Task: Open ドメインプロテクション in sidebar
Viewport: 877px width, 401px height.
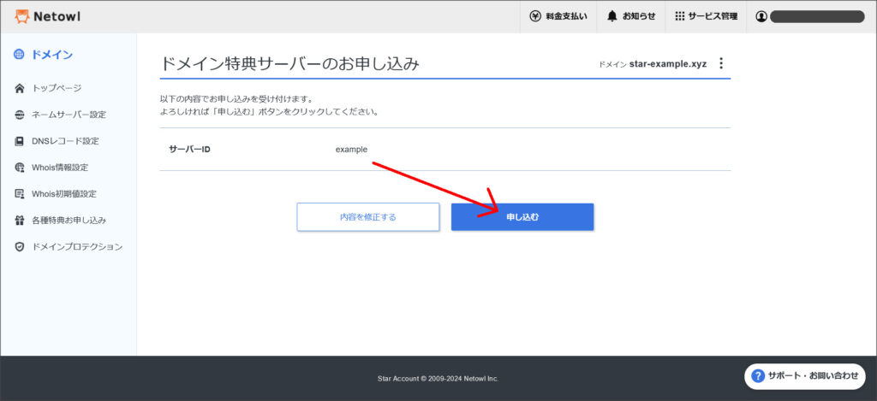Action: 77,246
